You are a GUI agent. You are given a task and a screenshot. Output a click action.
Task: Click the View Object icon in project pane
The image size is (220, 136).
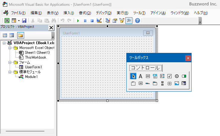12,35
